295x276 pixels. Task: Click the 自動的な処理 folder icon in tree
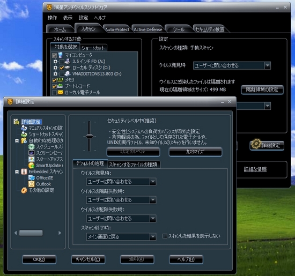(x=24, y=140)
